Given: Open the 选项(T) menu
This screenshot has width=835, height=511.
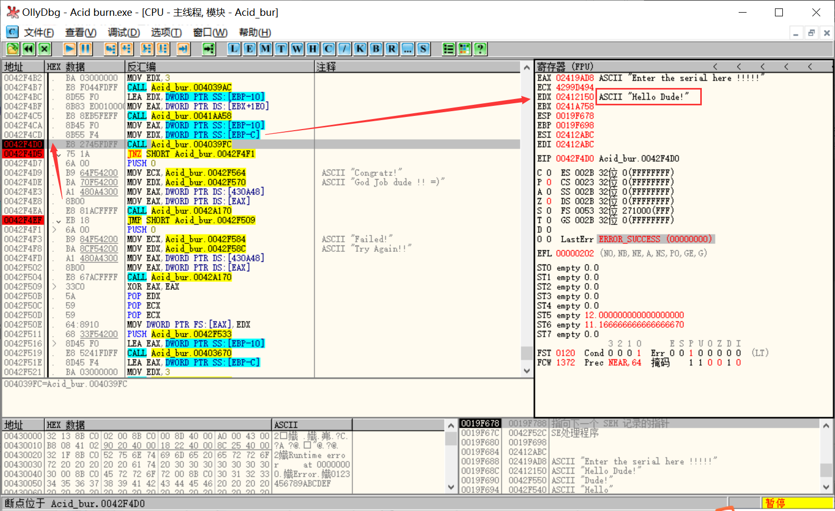Looking at the screenshot, I should coord(166,33).
